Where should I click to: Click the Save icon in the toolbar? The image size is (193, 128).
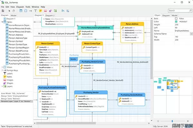(3, 11)
